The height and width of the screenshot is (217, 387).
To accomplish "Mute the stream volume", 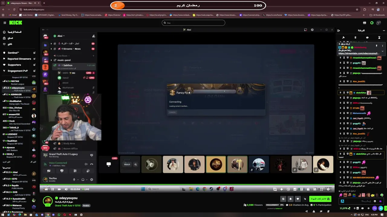I will click(x=66, y=189).
